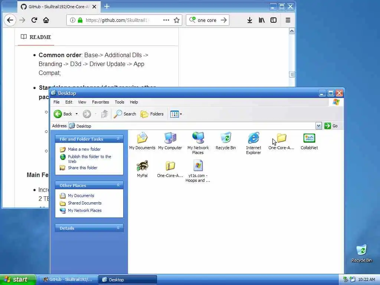Open the Views dropdown button
Screen dimensions: 380x285
pos(176,114)
